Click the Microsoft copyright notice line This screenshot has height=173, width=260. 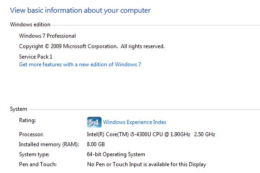92,46
